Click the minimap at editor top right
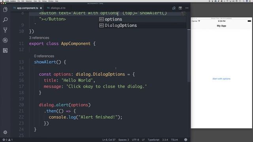 point(183,14)
